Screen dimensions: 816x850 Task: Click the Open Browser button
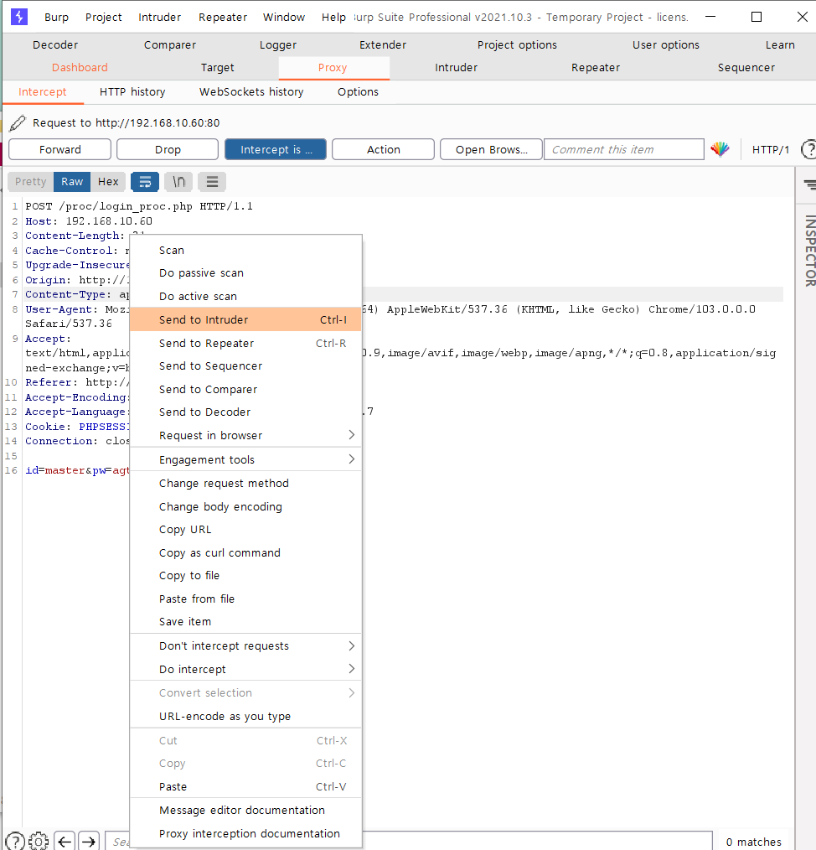(x=492, y=149)
